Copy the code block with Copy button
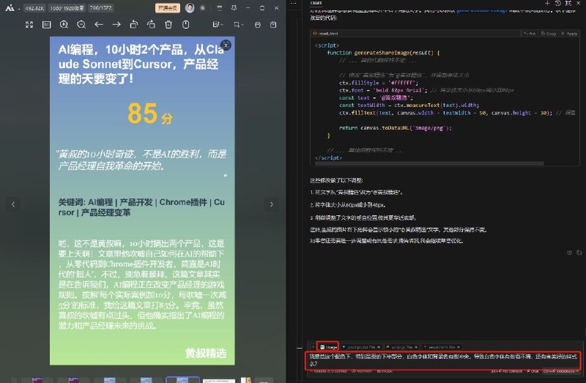 point(549,34)
